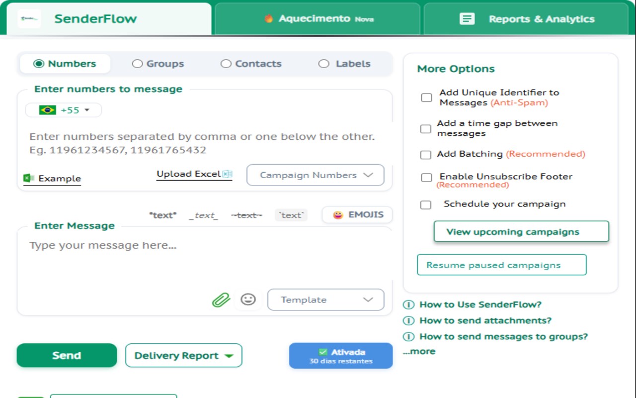Click the phone numbers input area
This screenshot has height=398, width=636.
[x=205, y=143]
